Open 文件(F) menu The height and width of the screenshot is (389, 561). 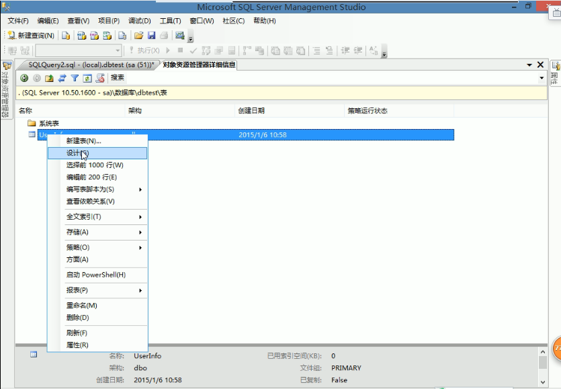pos(18,21)
